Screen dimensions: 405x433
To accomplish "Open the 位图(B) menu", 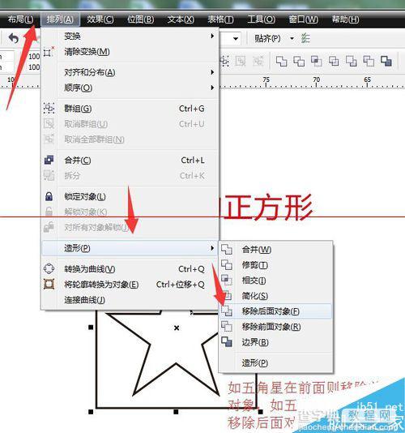I will point(141,19).
